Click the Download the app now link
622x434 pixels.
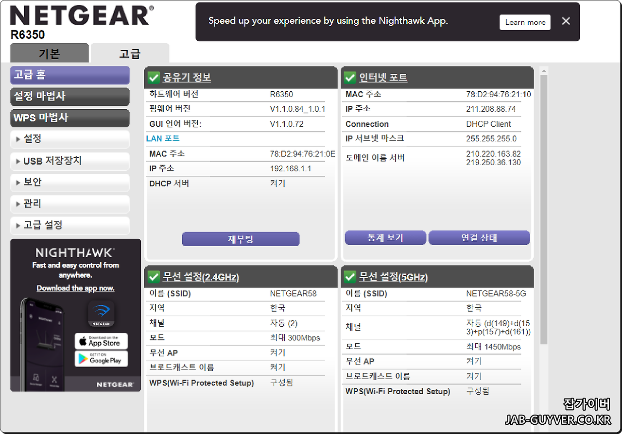tap(76, 288)
